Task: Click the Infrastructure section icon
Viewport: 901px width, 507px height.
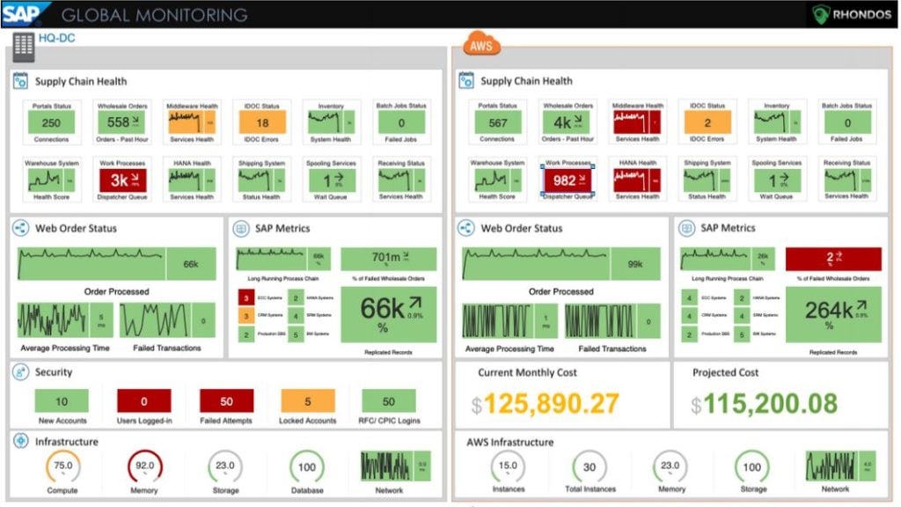Action: (x=21, y=442)
